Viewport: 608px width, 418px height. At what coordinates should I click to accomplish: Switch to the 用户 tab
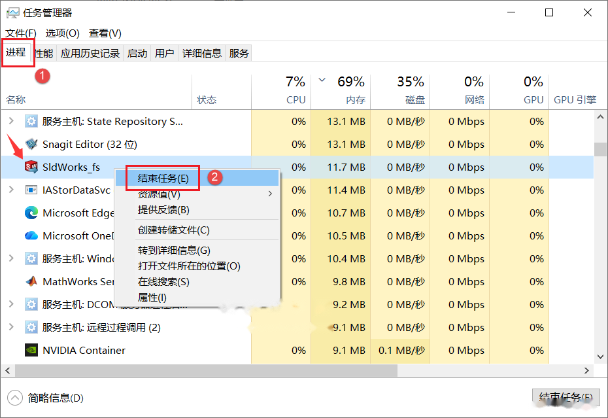tap(164, 53)
